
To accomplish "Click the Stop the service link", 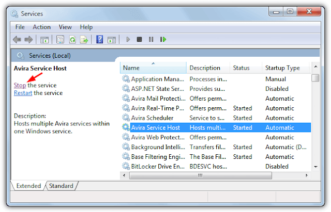I will 20,85.
